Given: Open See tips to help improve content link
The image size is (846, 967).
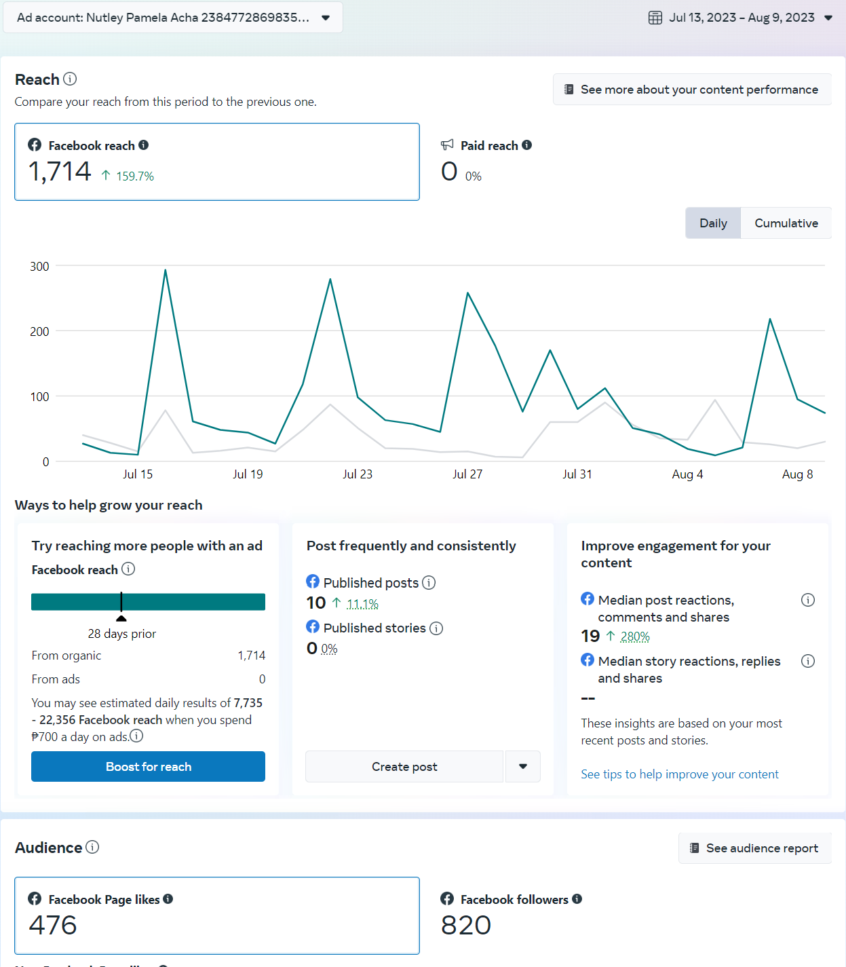Looking at the screenshot, I should point(680,774).
